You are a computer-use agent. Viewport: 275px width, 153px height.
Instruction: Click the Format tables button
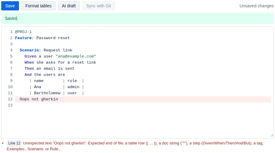(38, 6)
